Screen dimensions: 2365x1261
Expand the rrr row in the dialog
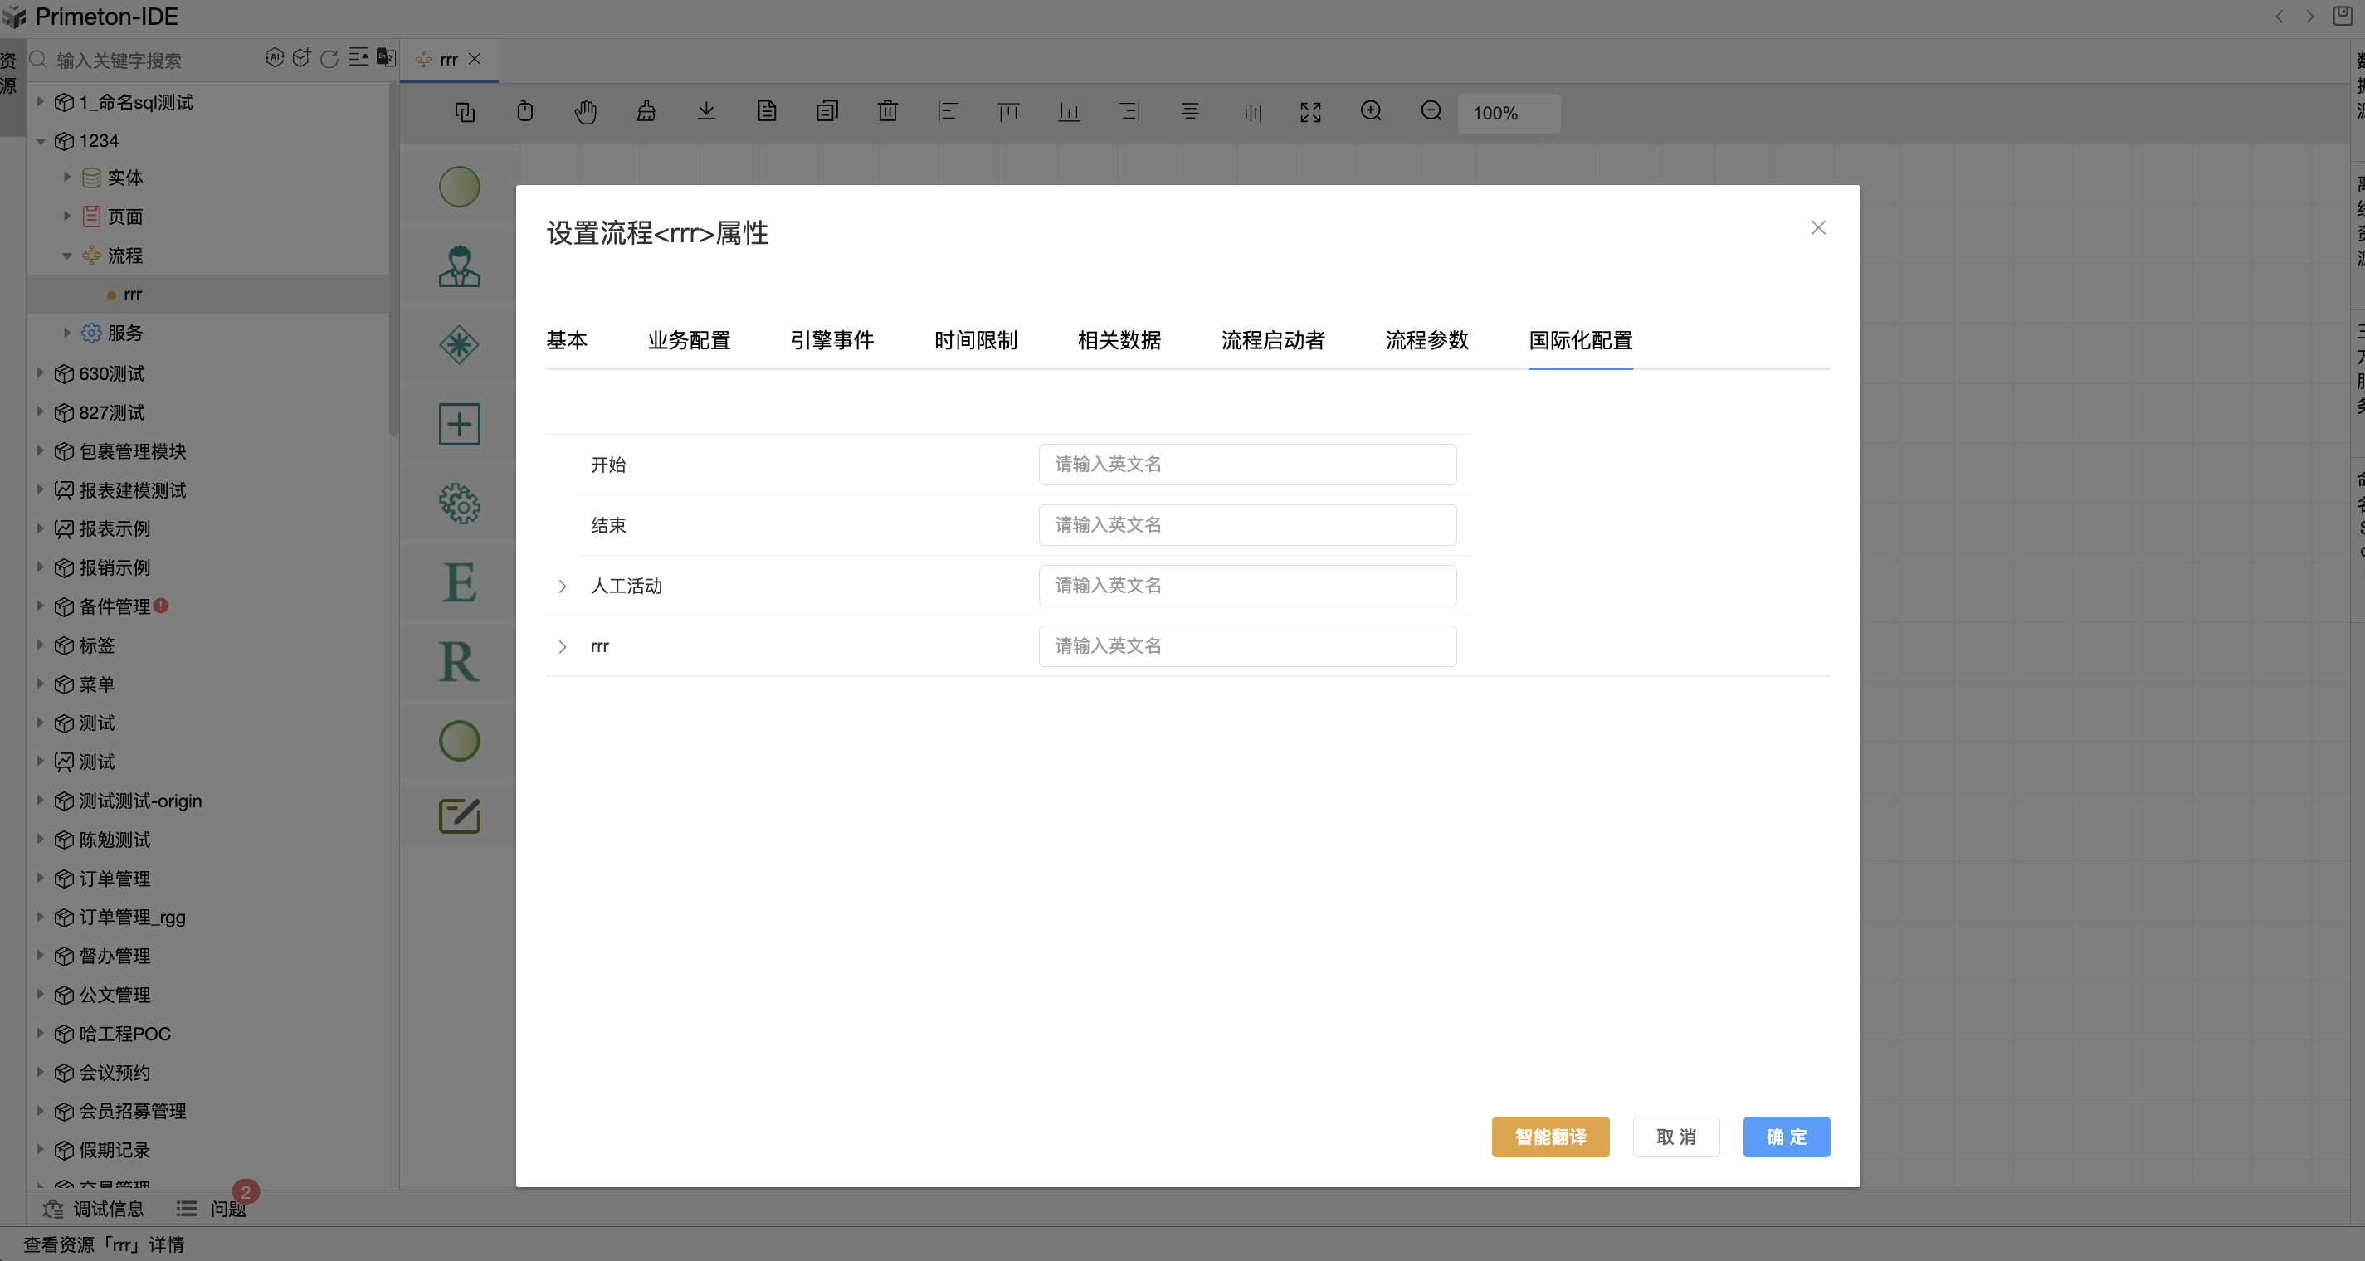coord(563,647)
